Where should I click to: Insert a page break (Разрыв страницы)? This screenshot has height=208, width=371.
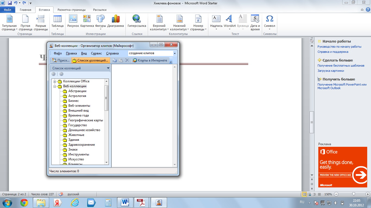(41, 23)
